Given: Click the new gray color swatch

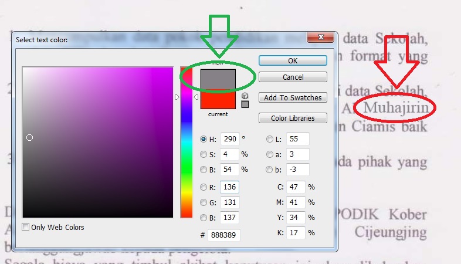Looking at the screenshot, I should point(218,79).
